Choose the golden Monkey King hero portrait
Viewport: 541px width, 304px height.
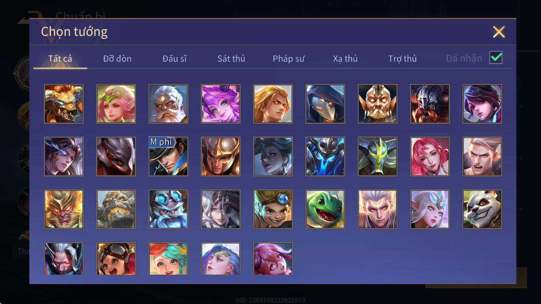tap(64, 209)
